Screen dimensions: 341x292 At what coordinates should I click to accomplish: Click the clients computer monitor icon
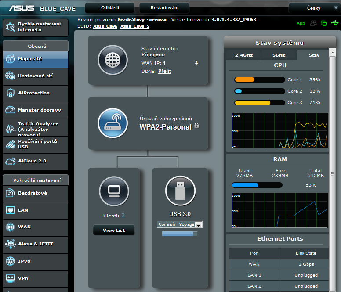click(x=114, y=191)
